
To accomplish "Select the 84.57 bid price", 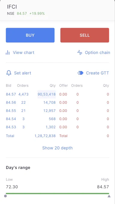I will coord(11,94).
